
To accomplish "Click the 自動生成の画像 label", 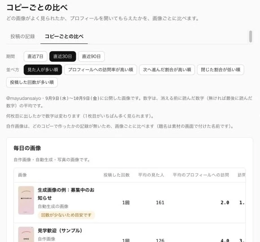I will tap(53, 206).
